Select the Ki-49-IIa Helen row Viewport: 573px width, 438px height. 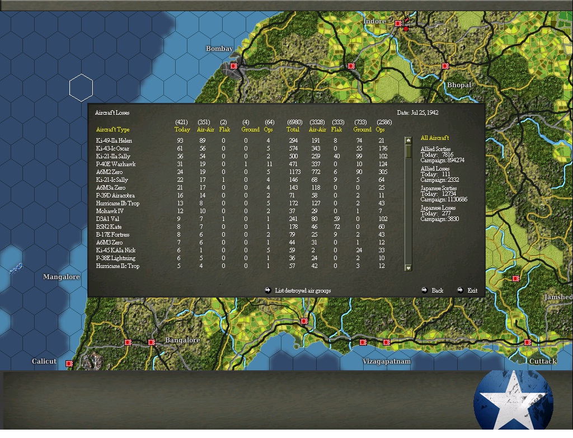(x=241, y=140)
